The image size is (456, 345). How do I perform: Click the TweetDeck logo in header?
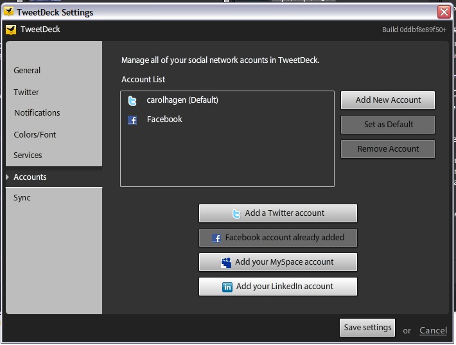point(11,30)
